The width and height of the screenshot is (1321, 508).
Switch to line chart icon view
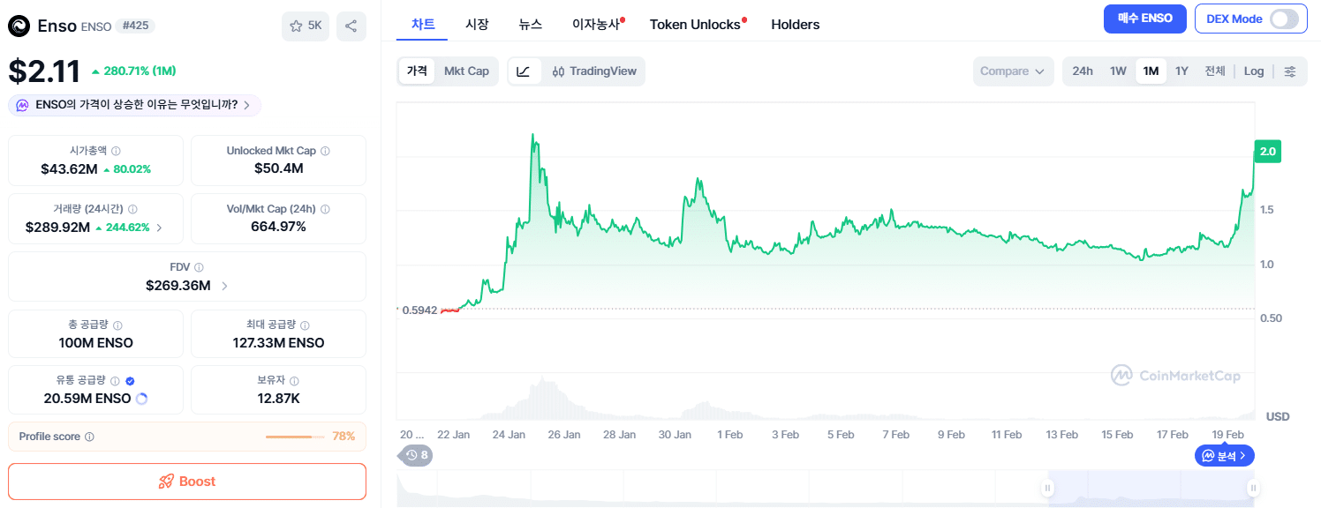(524, 71)
